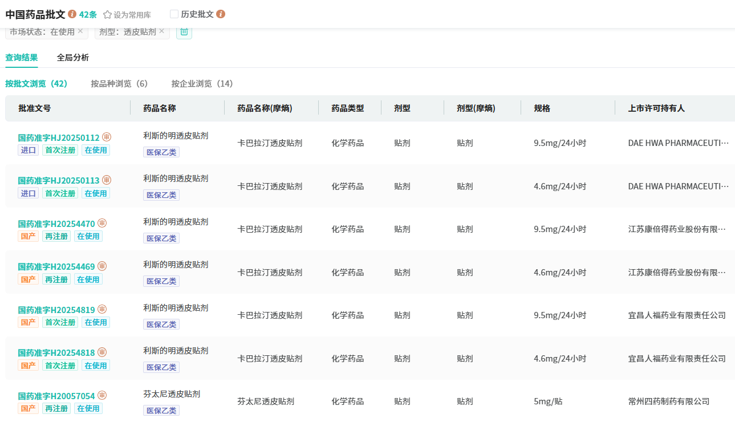Open approval link 国药准字HJ20250113
Image resolution: width=735 pixels, height=422 pixels.
click(59, 181)
